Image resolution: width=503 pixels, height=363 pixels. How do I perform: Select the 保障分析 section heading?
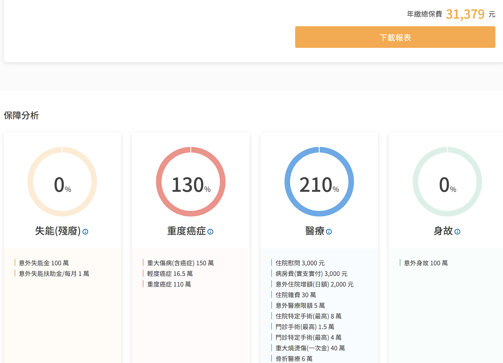point(21,115)
